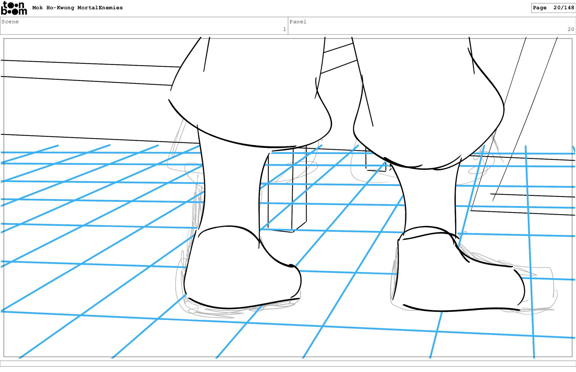Click the Page 20/148 indicator box

[553, 8]
